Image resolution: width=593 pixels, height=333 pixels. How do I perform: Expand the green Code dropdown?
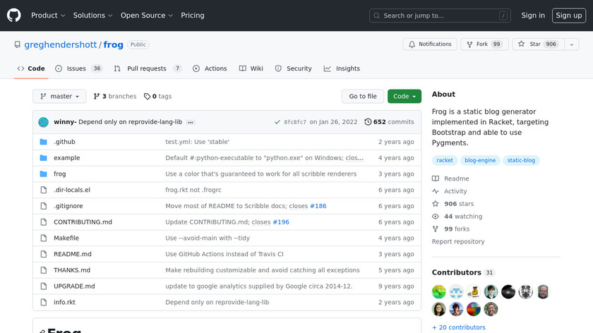(404, 97)
